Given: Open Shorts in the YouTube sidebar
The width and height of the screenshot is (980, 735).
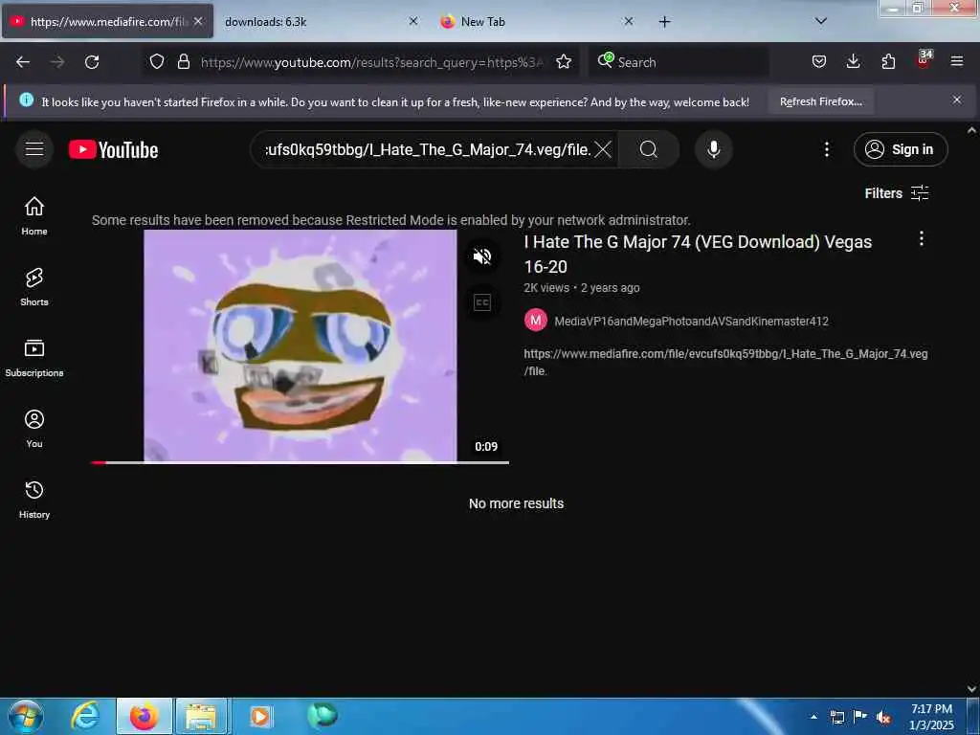Looking at the screenshot, I should pyautogui.click(x=34, y=287).
